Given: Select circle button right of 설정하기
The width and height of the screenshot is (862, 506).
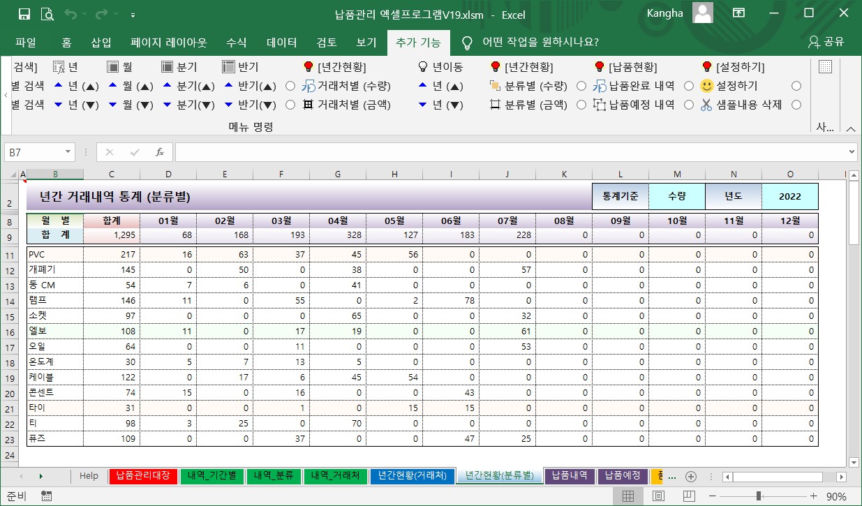Looking at the screenshot, I should pyautogui.click(x=796, y=87).
